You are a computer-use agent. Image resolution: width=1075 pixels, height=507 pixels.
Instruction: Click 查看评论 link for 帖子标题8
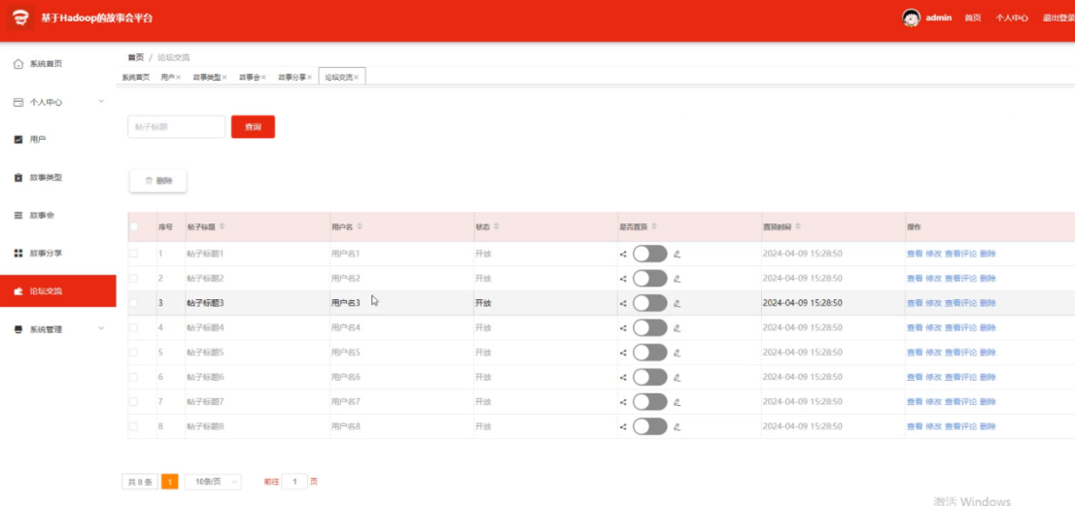tap(960, 426)
